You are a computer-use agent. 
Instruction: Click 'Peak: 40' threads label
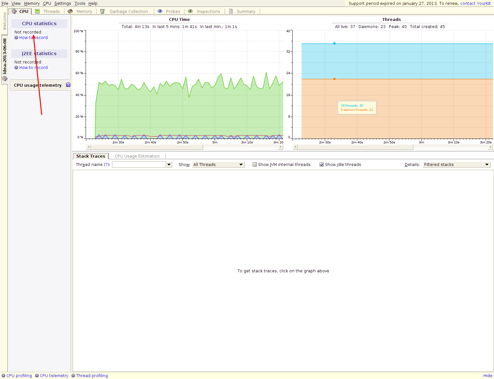398,27
